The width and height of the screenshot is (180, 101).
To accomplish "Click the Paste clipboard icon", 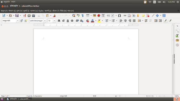I will pos(47,15).
